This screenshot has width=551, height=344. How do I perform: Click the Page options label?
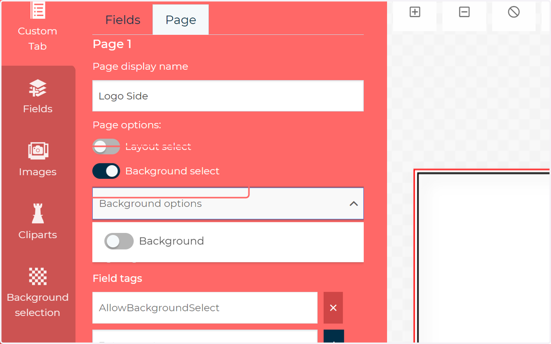[x=127, y=125]
